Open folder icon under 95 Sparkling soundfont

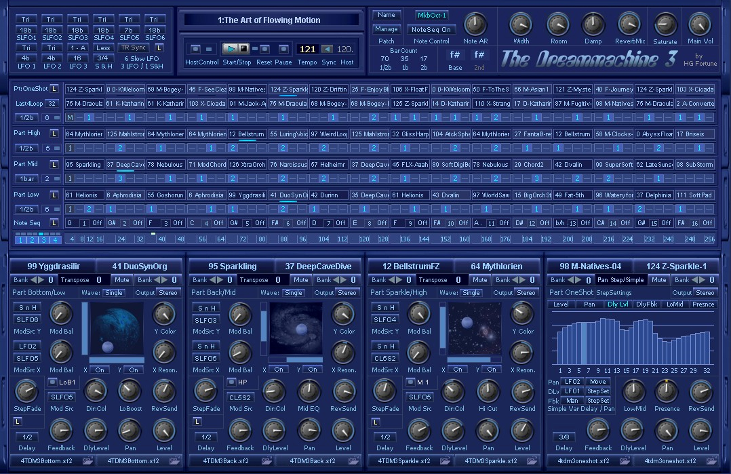266,461
